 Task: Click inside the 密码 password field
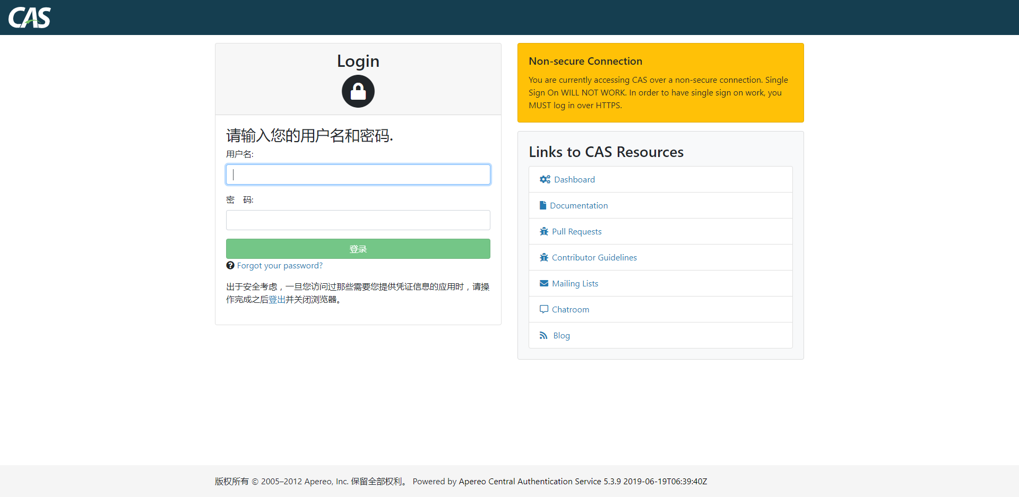(x=358, y=220)
